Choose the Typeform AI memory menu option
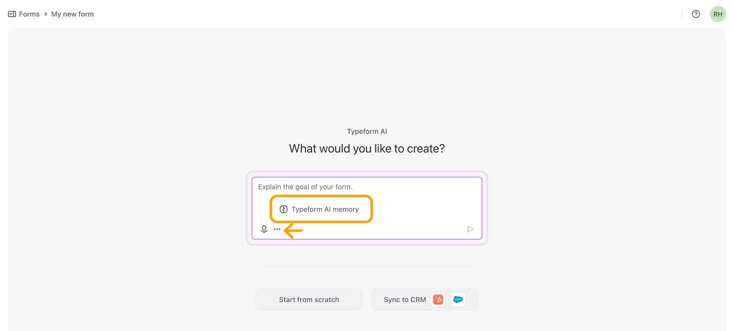Screen dimensions: 734x331 pos(325,209)
